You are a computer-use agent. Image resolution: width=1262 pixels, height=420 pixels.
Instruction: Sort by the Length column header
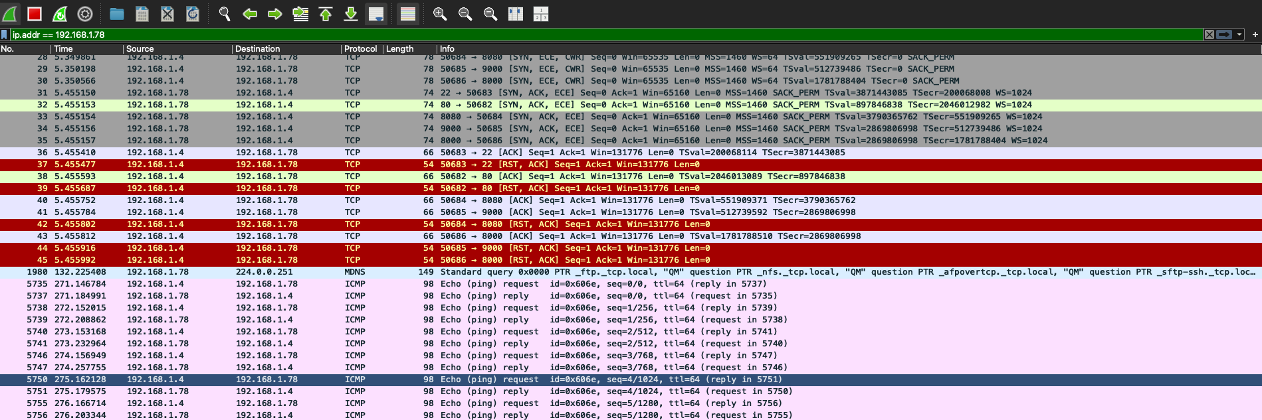pos(409,48)
